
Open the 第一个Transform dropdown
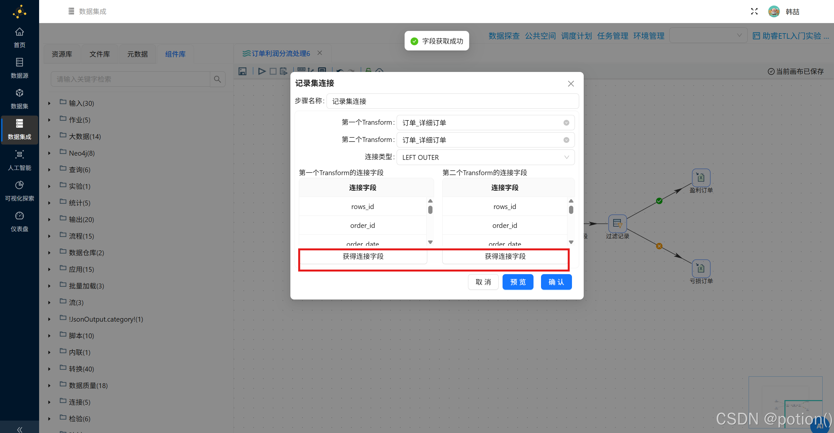485,123
